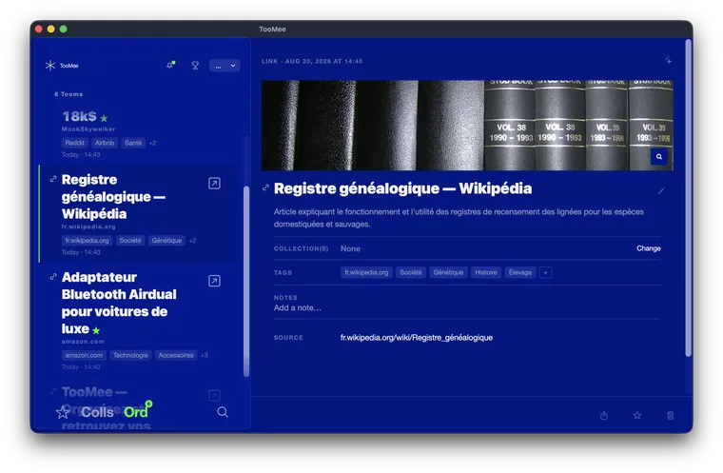Open the notifications bell
Screen dimensions: 723x473
coord(170,66)
